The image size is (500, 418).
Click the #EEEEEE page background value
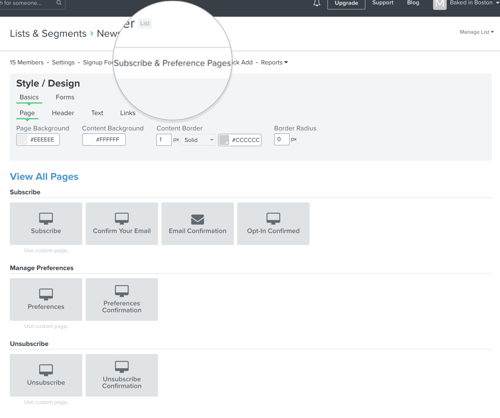pyautogui.click(x=42, y=139)
